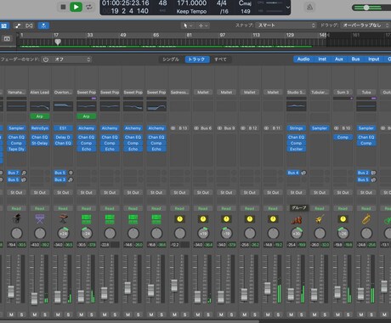Image resolution: width=391 pixels, height=323 pixels.
Task: Click the Bus 6 Mallet yellow knob icon
Action: tap(203, 219)
